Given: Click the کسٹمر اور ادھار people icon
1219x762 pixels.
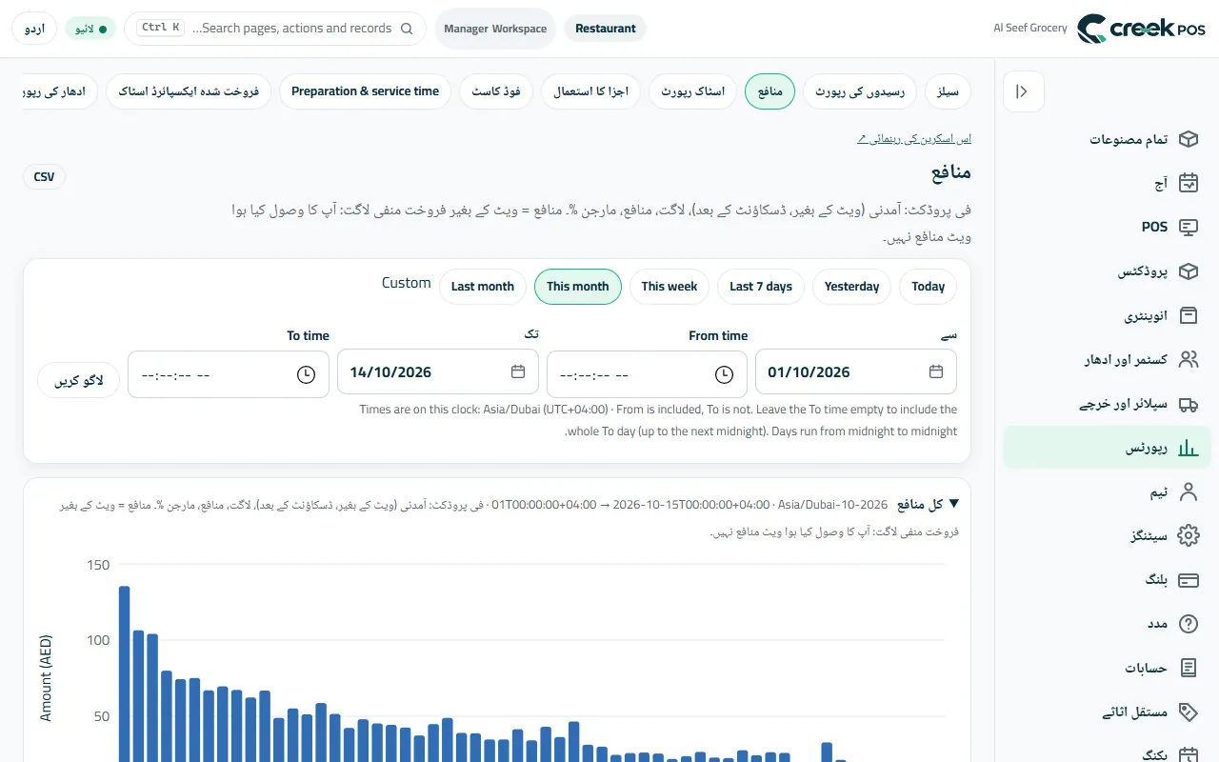Looking at the screenshot, I should [x=1188, y=359].
